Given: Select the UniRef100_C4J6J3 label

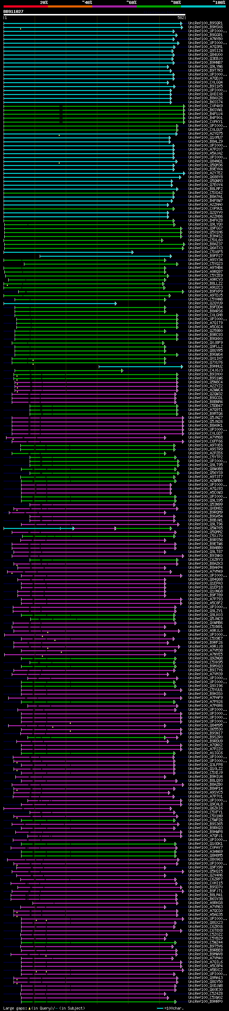Looking at the screenshot, I should coord(205,370).
